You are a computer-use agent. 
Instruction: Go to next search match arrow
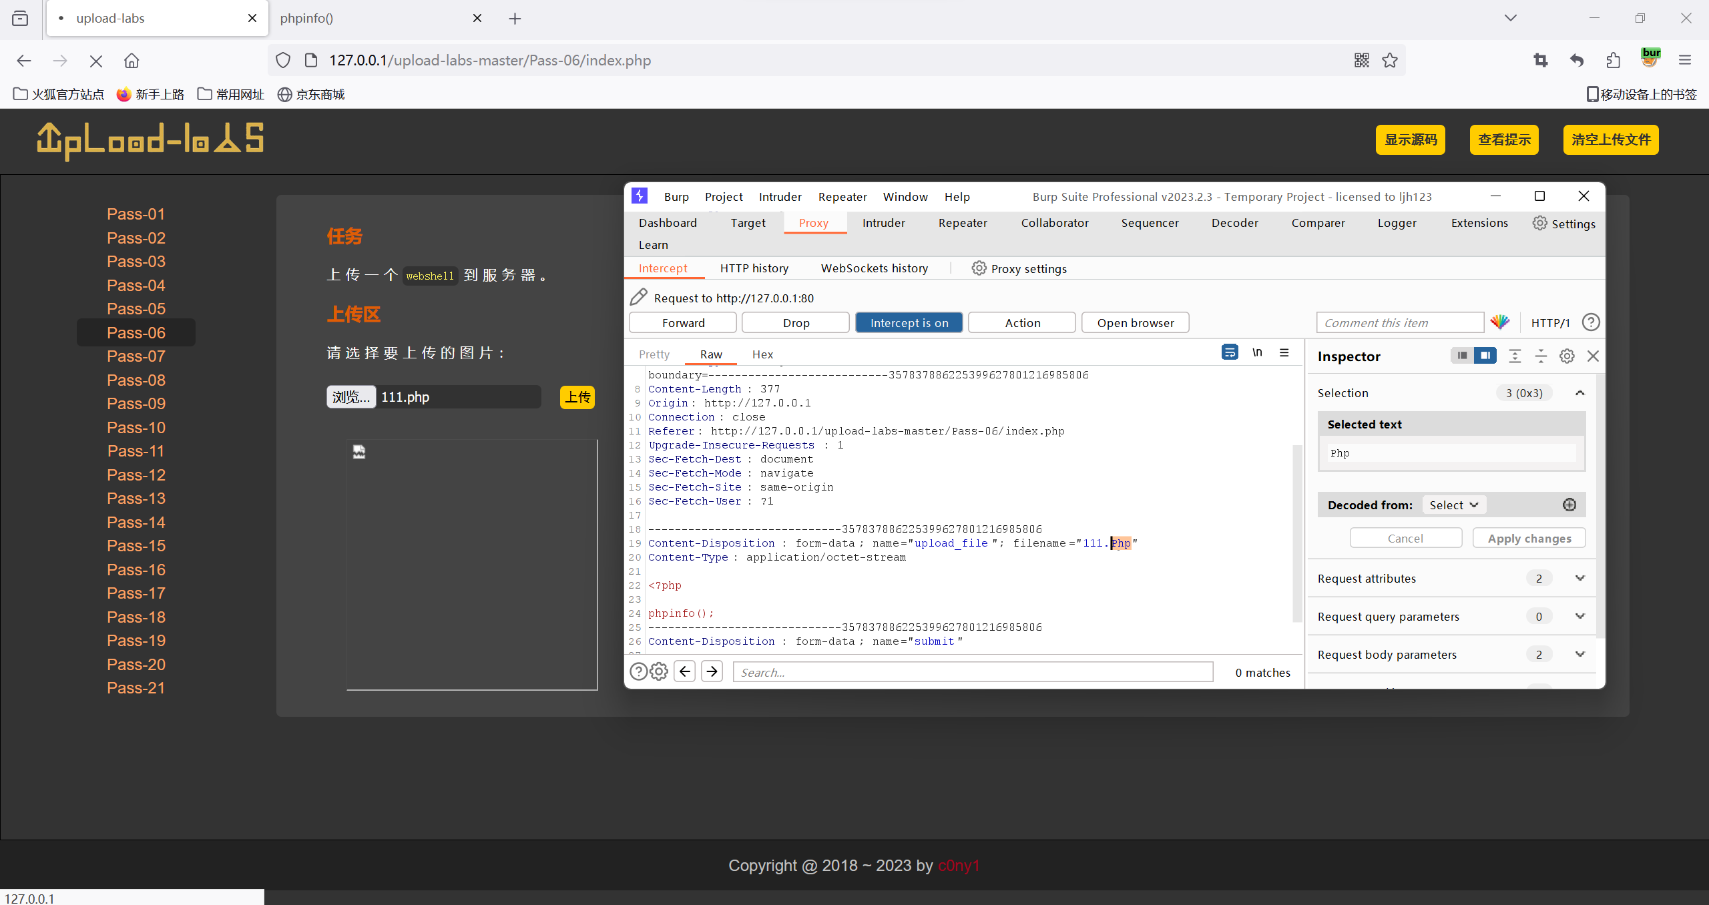(712, 671)
